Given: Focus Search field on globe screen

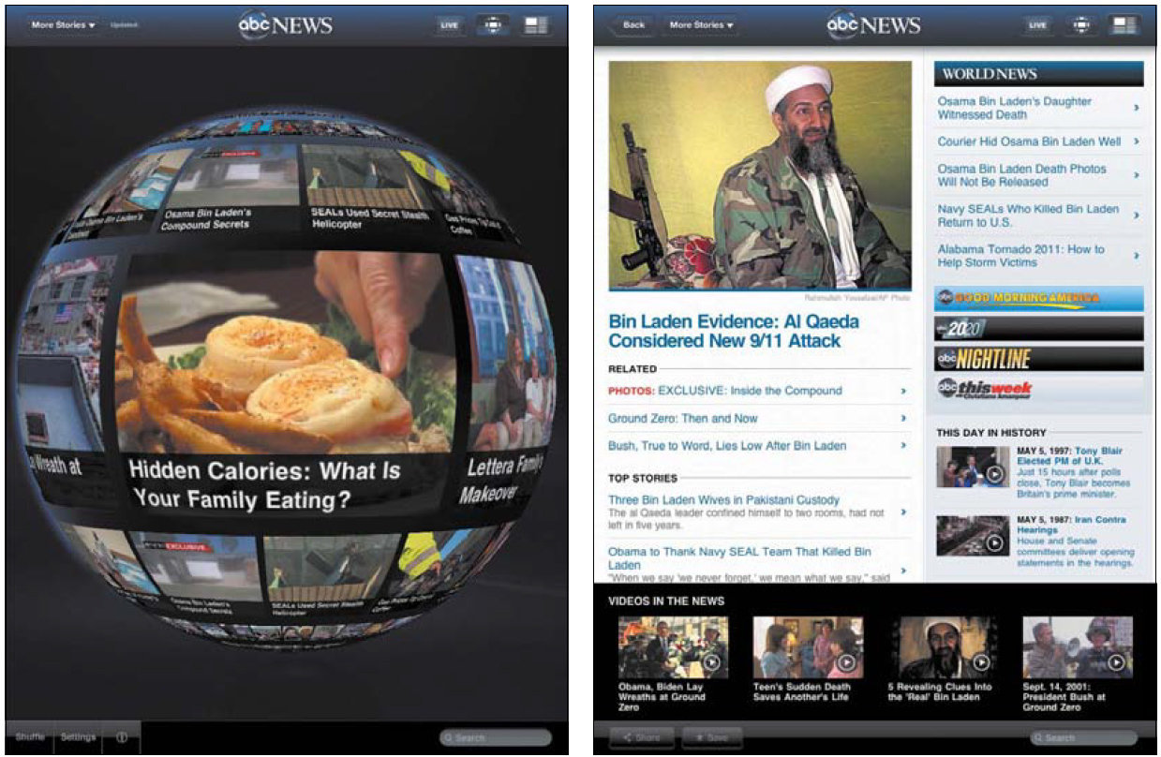Looking at the screenshot, I should [x=496, y=738].
